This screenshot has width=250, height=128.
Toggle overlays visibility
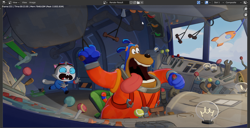pyautogui.click(x=207, y=2)
